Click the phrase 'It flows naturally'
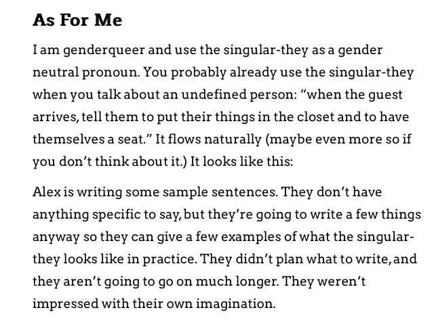434x329 pixels. pyautogui.click(x=208, y=139)
